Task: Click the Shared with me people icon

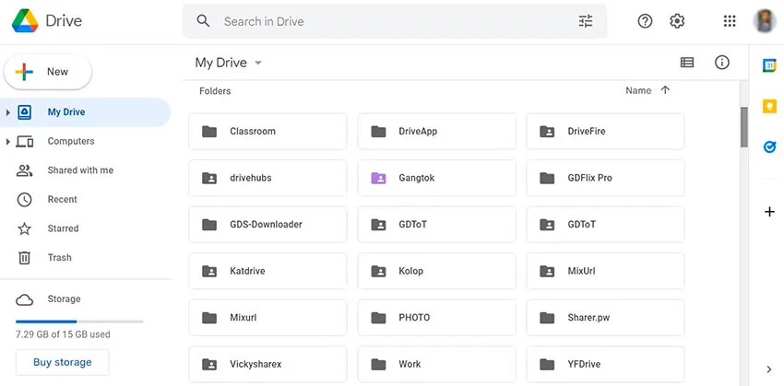Action: 25,170
